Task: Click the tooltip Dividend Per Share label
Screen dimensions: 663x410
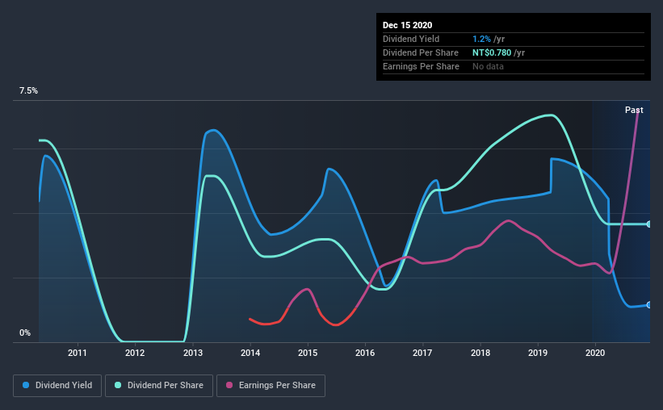Action: (420, 52)
